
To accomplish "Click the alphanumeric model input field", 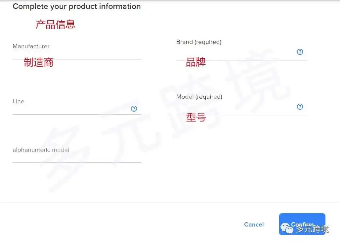I will coord(77,158).
